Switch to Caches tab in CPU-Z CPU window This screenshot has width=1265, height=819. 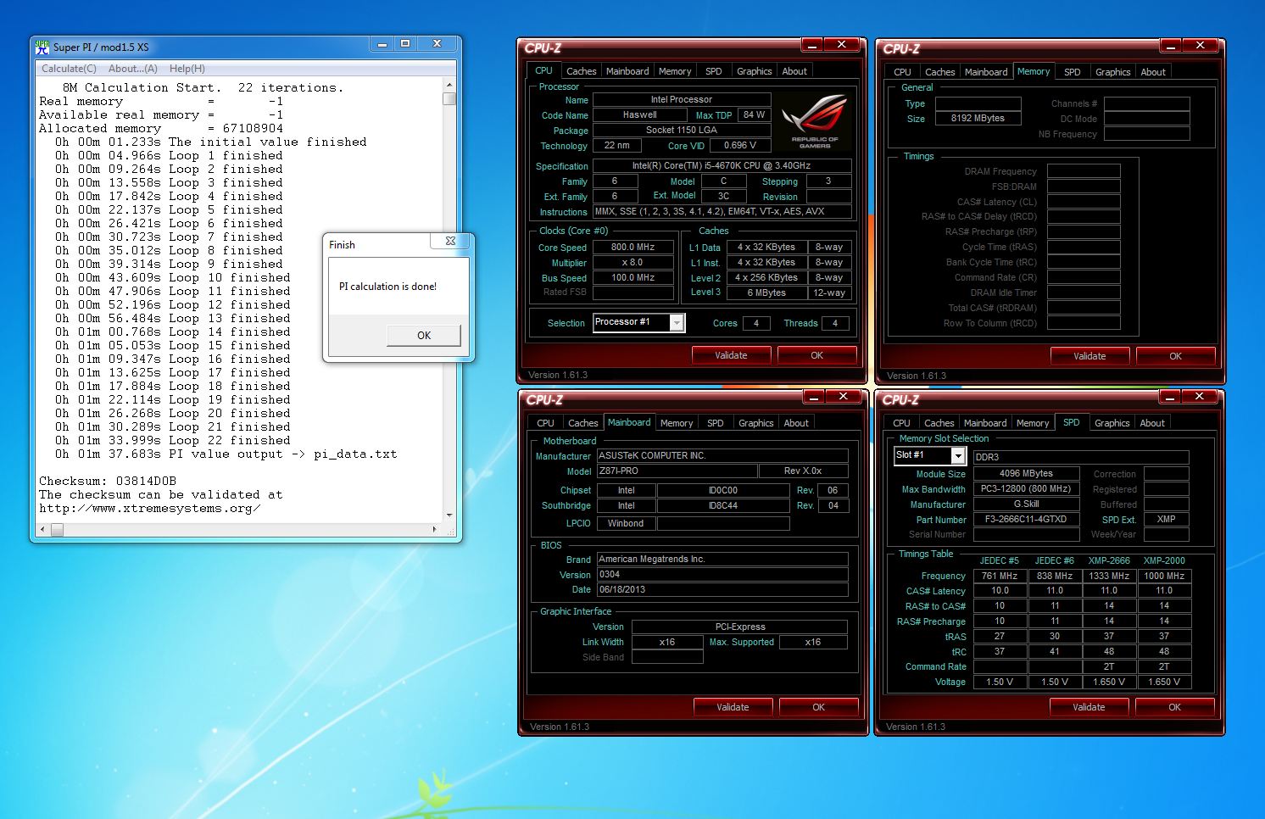coord(582,71)
